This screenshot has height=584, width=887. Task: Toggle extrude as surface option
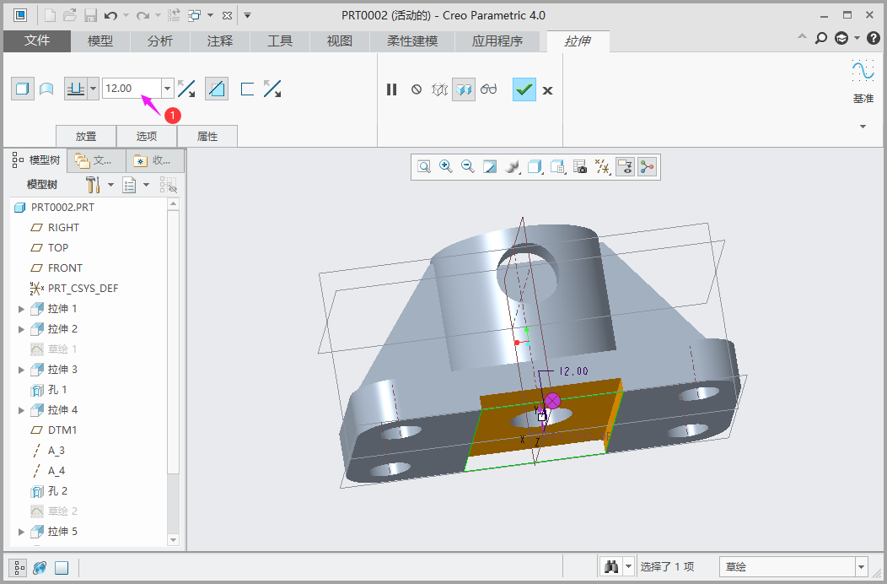click(46, 89)
